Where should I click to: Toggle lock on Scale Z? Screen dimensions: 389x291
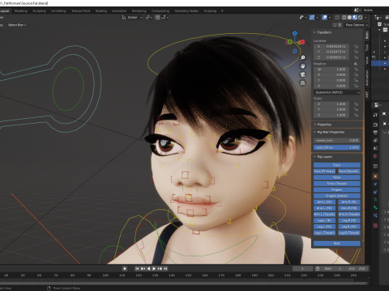(x=356, y=115)
